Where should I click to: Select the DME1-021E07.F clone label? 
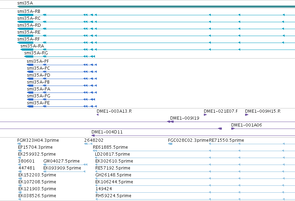pos(221,111)
